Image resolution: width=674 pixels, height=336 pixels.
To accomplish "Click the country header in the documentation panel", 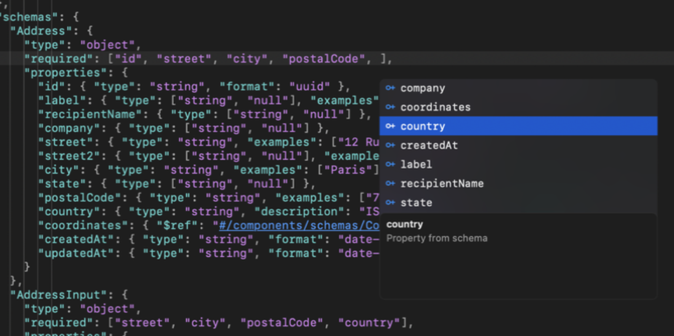I will 404,224.
